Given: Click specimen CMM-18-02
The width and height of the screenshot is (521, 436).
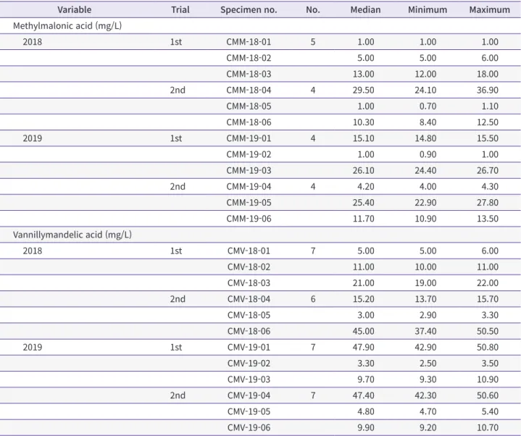Looking at the screenshot, I should [249, 58].
